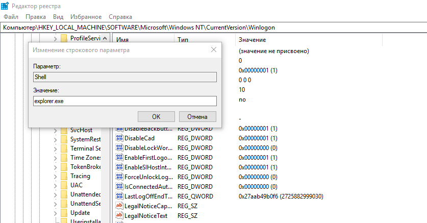Expand the ProfileService tree node
Viewport: 427px width, 223px height.
tap(55, 39)
